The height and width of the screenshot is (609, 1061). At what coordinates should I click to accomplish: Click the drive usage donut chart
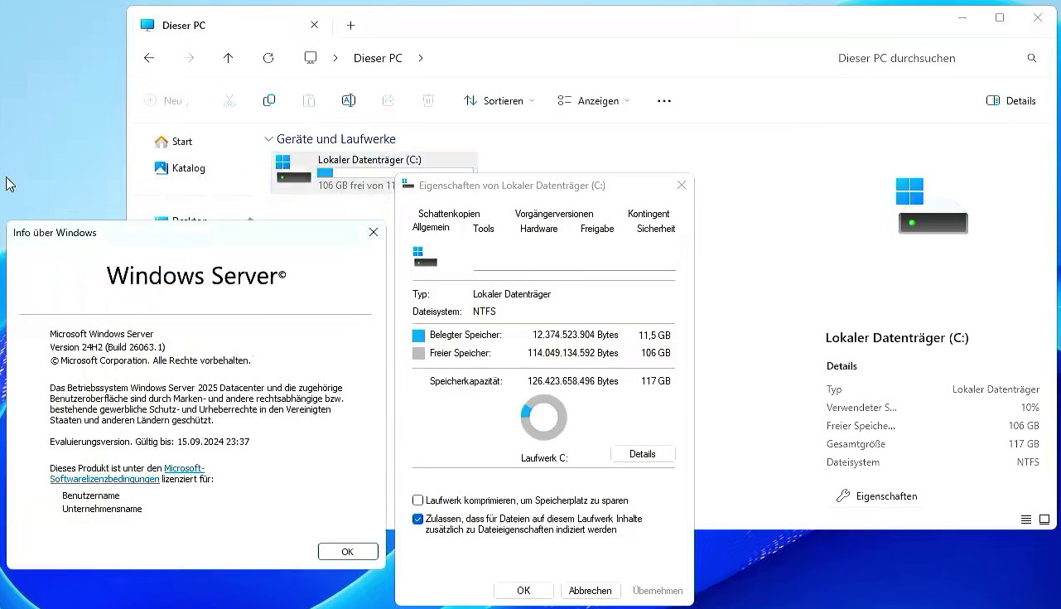click(x=544, y=418)
